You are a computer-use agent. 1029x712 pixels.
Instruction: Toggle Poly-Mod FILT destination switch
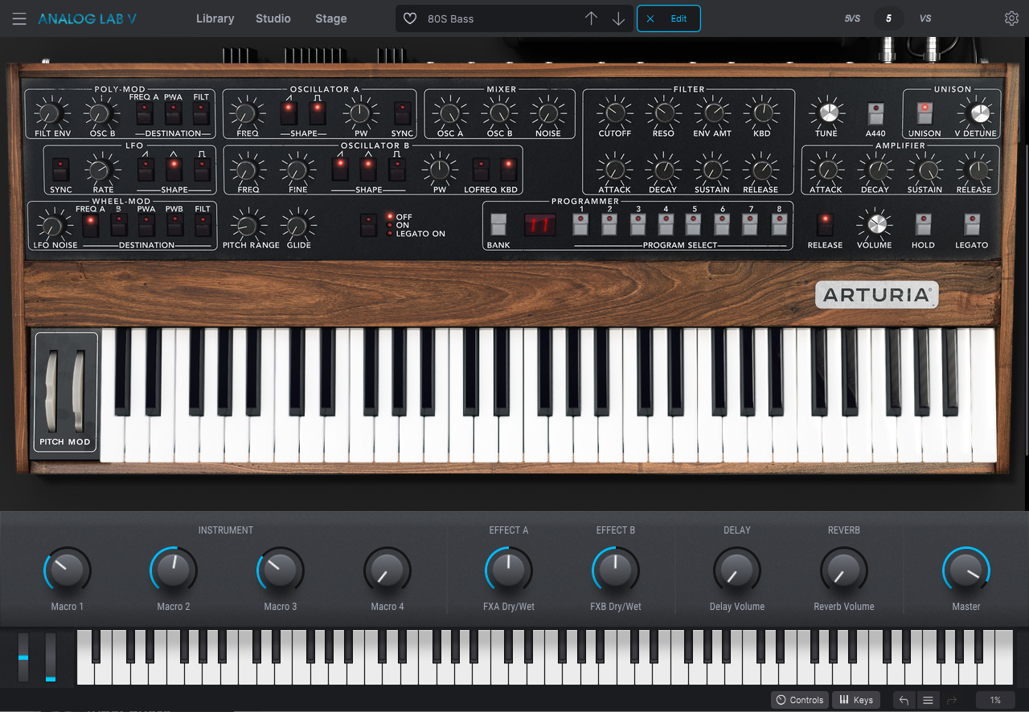coord(201,113)
